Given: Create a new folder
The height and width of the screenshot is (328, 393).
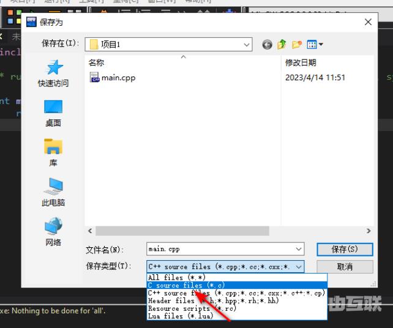Looking at the screenshot, I should [297, 45].
